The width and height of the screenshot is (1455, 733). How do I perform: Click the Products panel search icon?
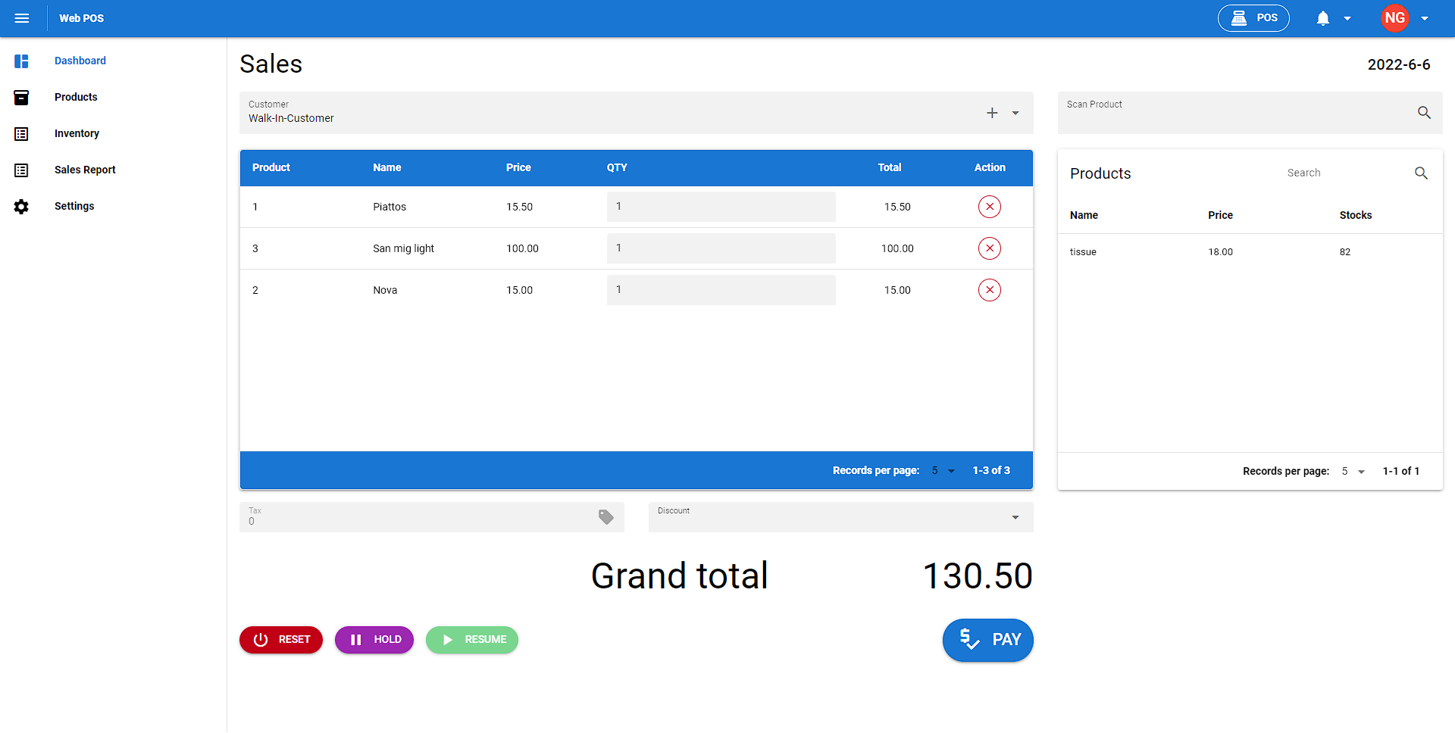[1421, 173]
